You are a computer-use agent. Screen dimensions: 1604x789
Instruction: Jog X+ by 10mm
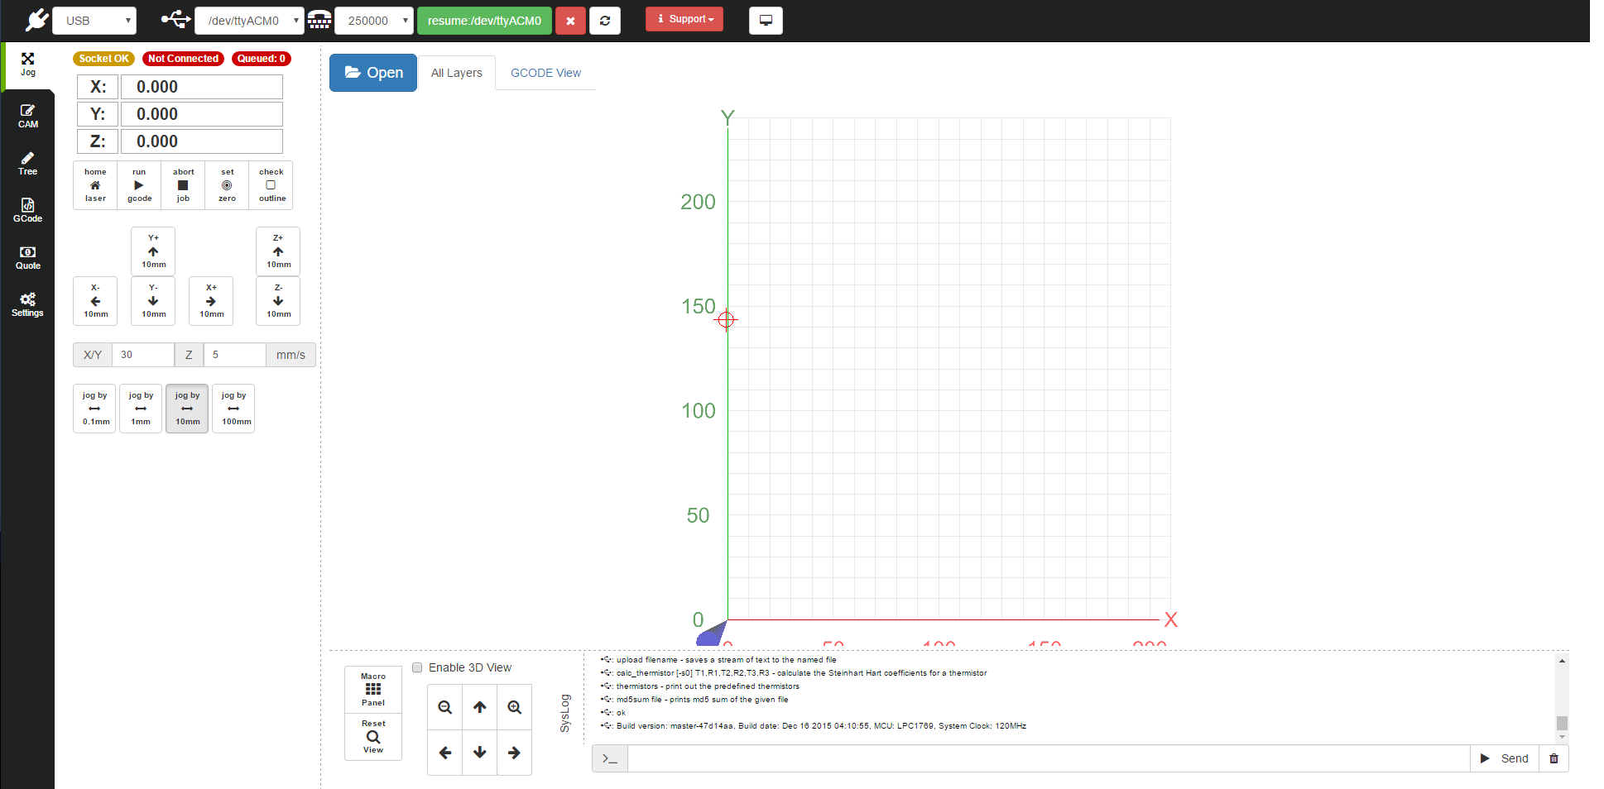[211, 301]
